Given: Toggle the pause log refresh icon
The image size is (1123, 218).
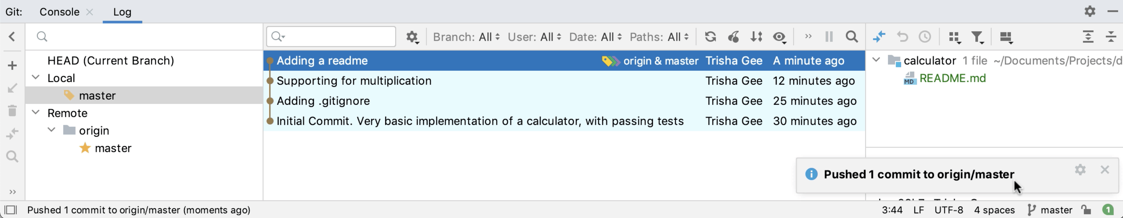Looking at the screenshot, I should pos(828,37).
